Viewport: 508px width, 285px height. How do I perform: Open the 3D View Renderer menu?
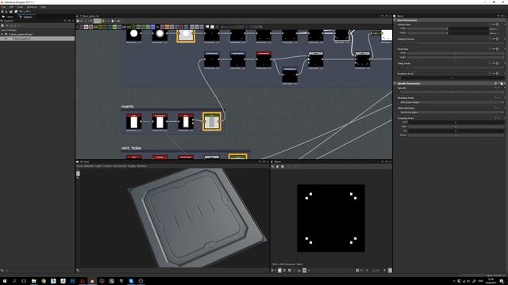pos(141,166)
